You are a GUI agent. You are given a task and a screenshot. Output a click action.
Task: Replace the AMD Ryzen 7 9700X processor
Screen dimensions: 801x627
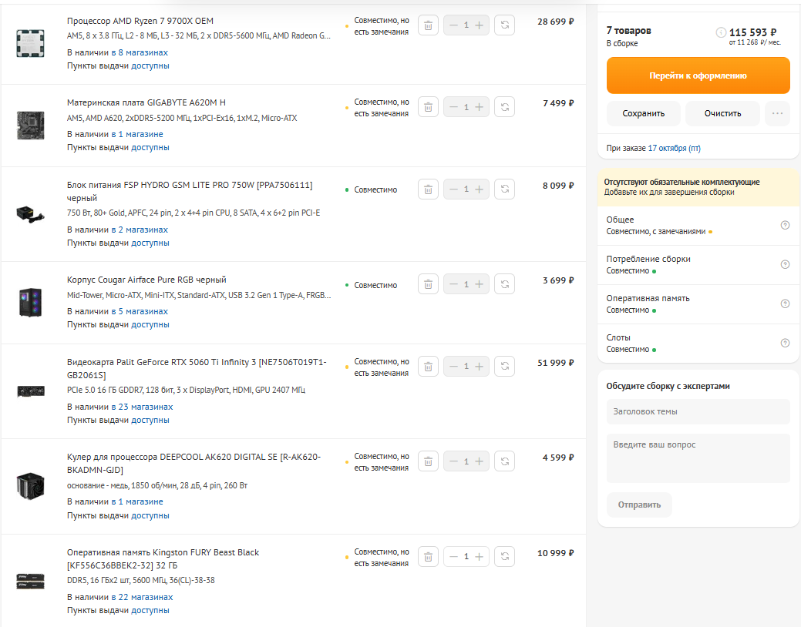click(x=505, y=25)
